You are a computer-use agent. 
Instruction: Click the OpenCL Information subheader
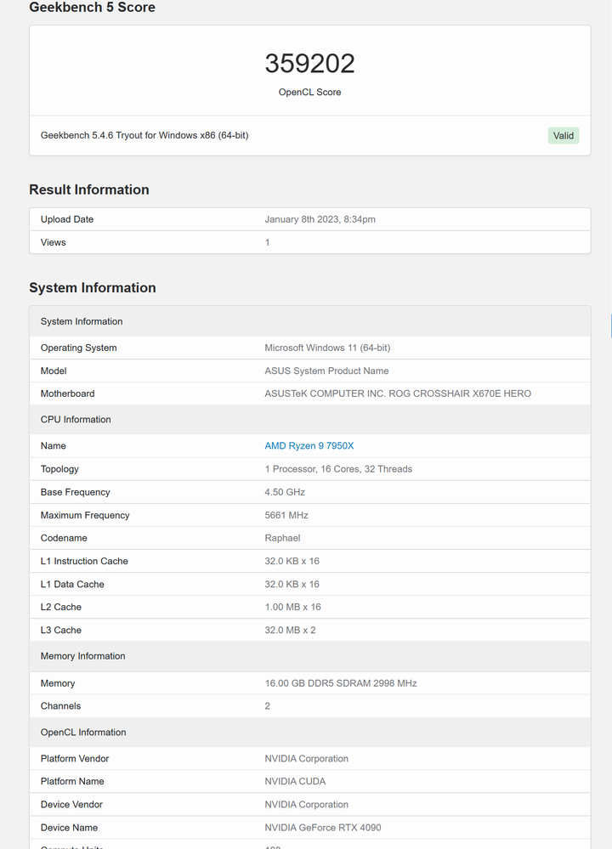(x=83, y=733)
